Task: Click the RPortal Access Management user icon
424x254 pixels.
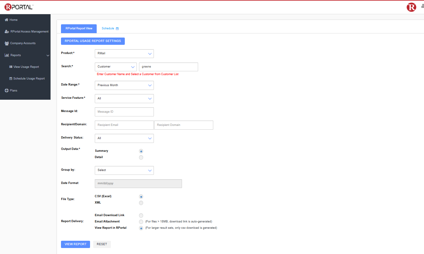Action: (x=7, y=32)
